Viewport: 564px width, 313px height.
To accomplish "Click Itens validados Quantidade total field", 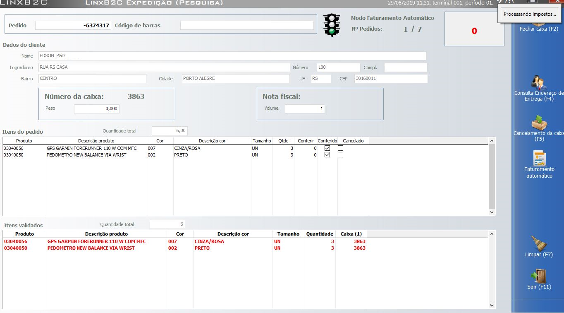I will pyautogui.click(x=167, y=224).
